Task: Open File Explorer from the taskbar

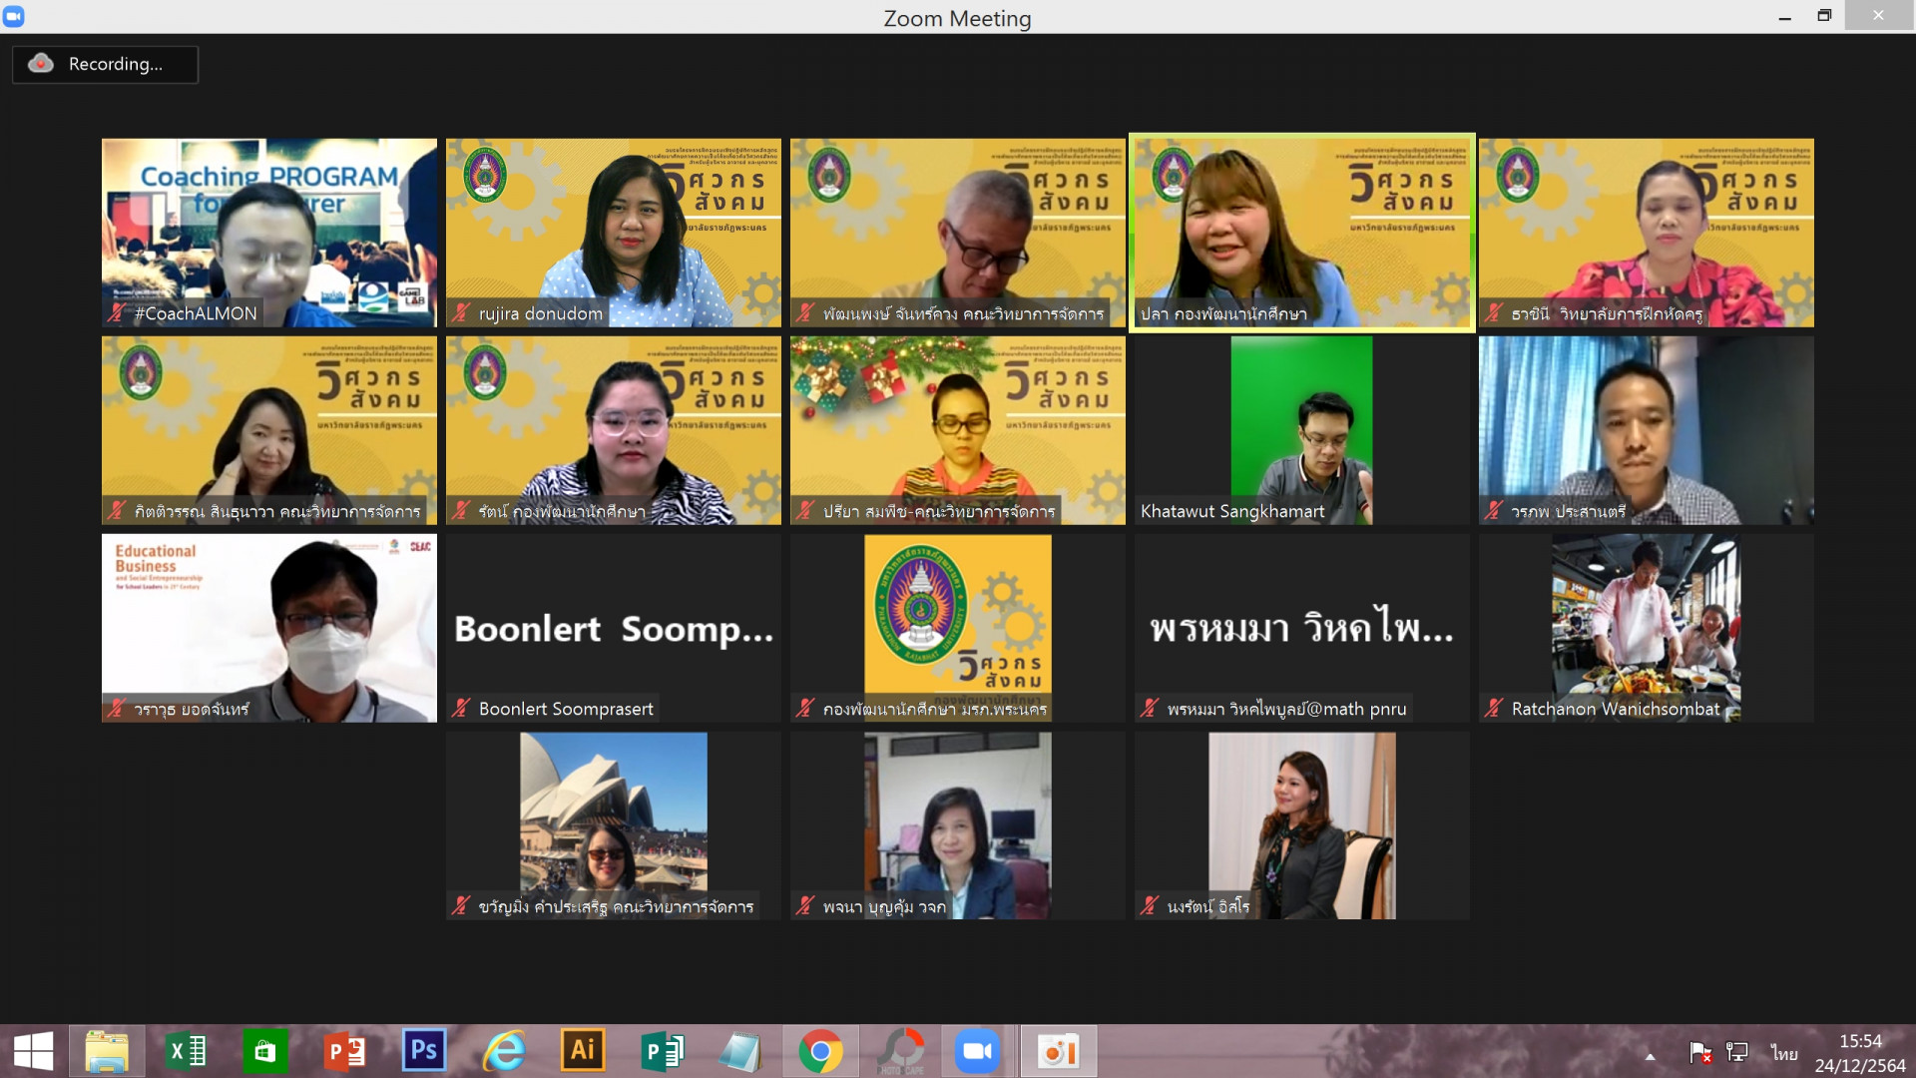Action: [x=107, y=1051]
